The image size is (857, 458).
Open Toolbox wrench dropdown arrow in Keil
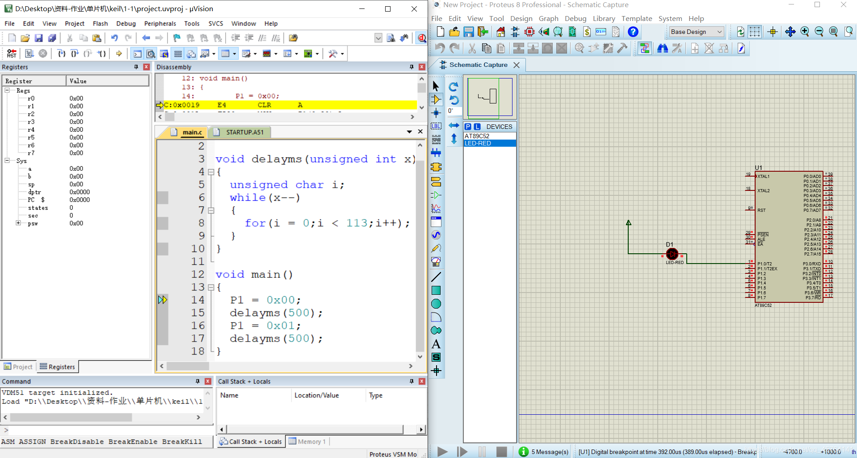click(342, 54)
